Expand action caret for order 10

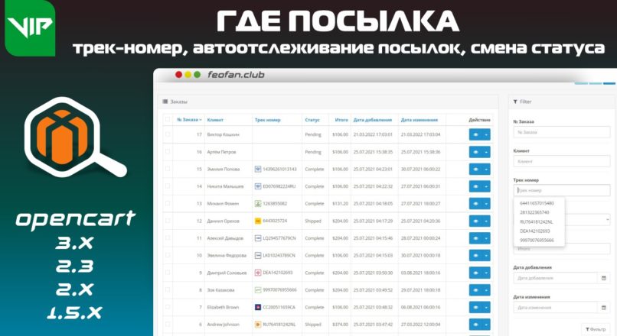coord(486,256)
